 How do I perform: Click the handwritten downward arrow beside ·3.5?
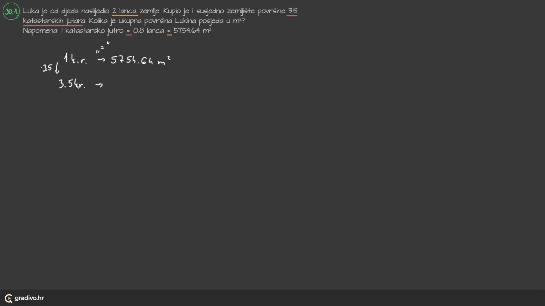coord(57,68)
